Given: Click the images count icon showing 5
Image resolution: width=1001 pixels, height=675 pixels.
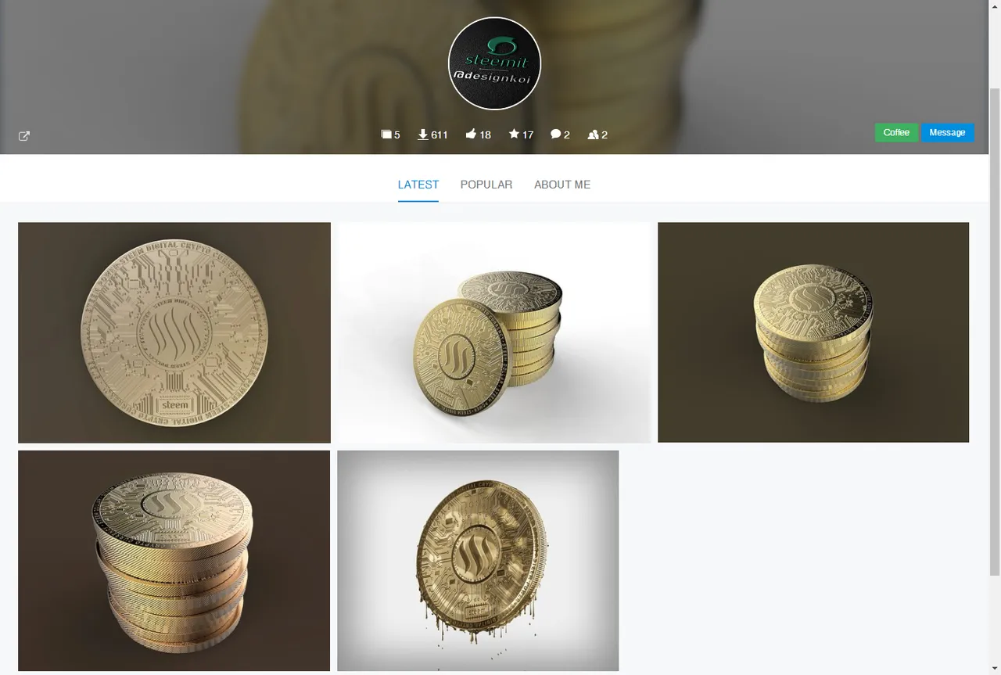Looking at the screenshot, I should (x=386, y=135).
